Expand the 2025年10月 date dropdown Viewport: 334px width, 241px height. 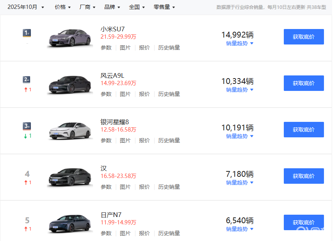[26, 7]
